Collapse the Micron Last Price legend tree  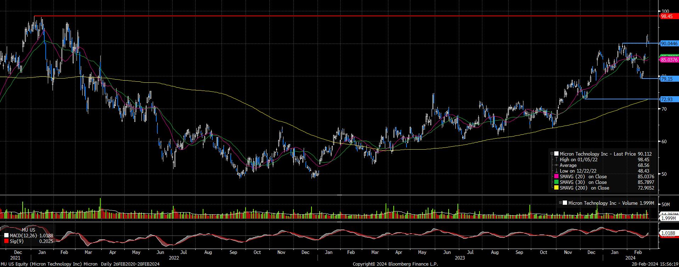click(552, 154)
